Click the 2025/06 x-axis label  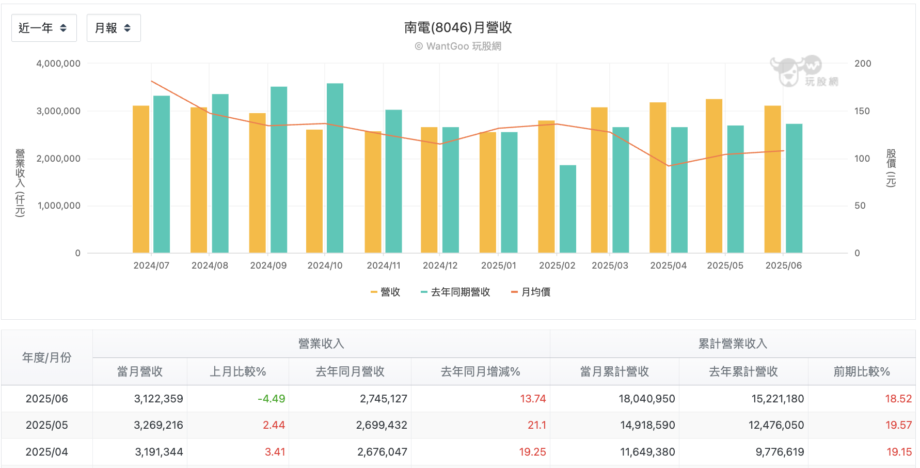coord(784,266)
